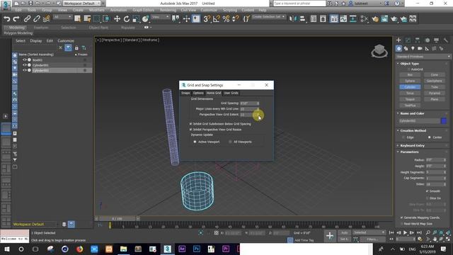
Task: Open Create Selection Set dropdown
Action: tap(268, 17)
